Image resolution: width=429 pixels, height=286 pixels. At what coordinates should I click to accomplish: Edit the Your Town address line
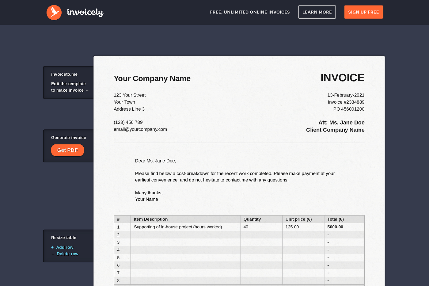coord(124,102)
